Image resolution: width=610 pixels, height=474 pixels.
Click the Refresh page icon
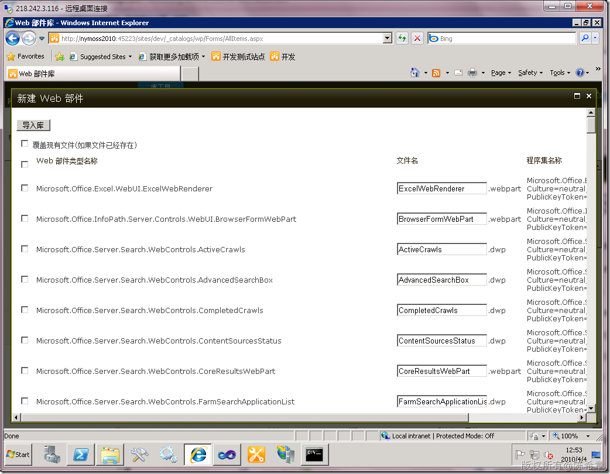pos(402,38)
